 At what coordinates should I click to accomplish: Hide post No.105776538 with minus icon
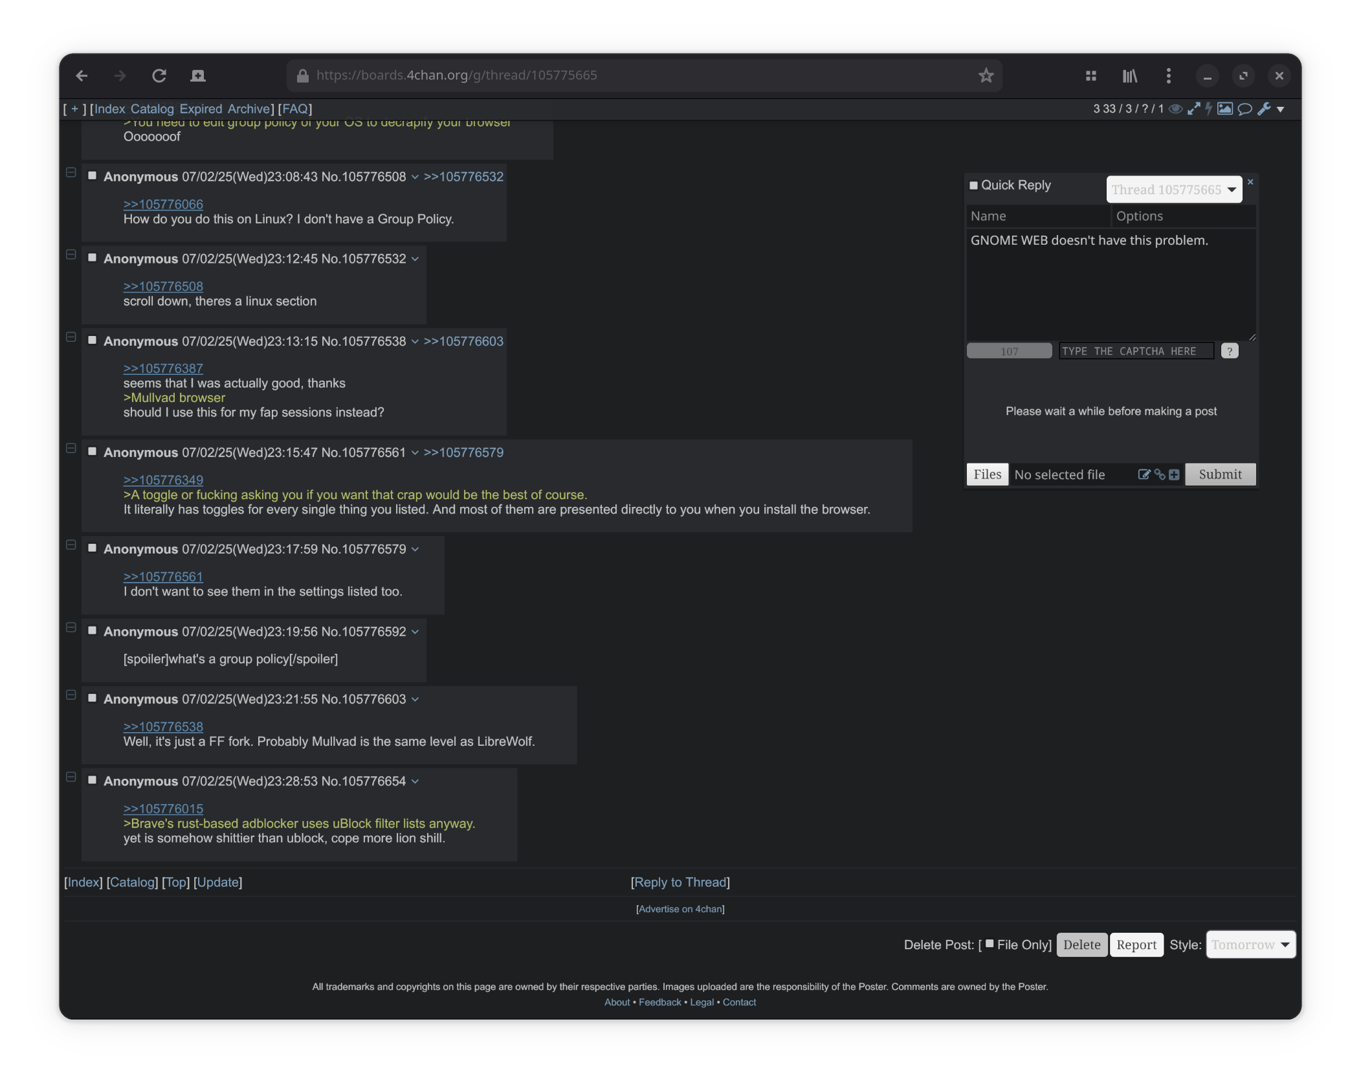point(71,337)
